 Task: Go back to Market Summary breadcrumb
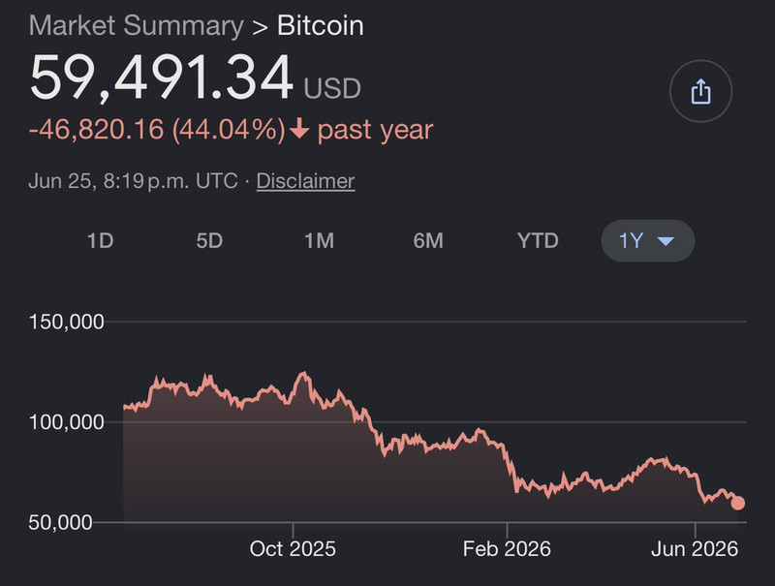136,26
